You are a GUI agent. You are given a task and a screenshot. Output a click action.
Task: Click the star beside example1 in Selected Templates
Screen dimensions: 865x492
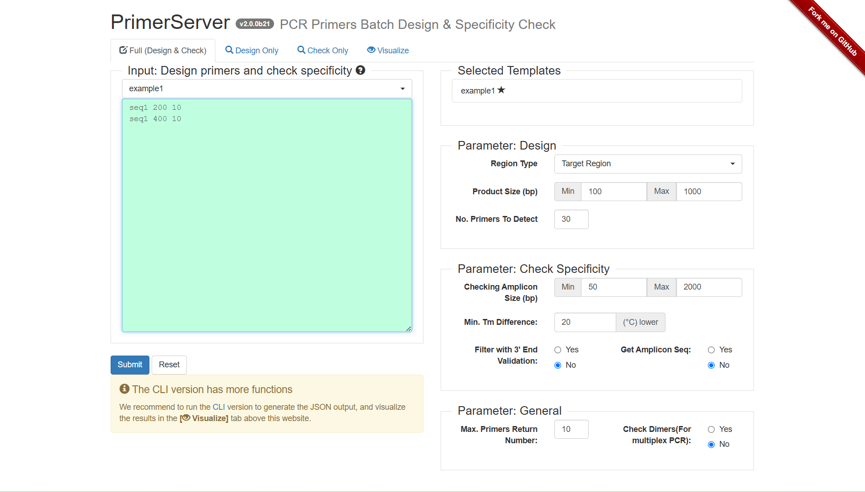(501, 90)
